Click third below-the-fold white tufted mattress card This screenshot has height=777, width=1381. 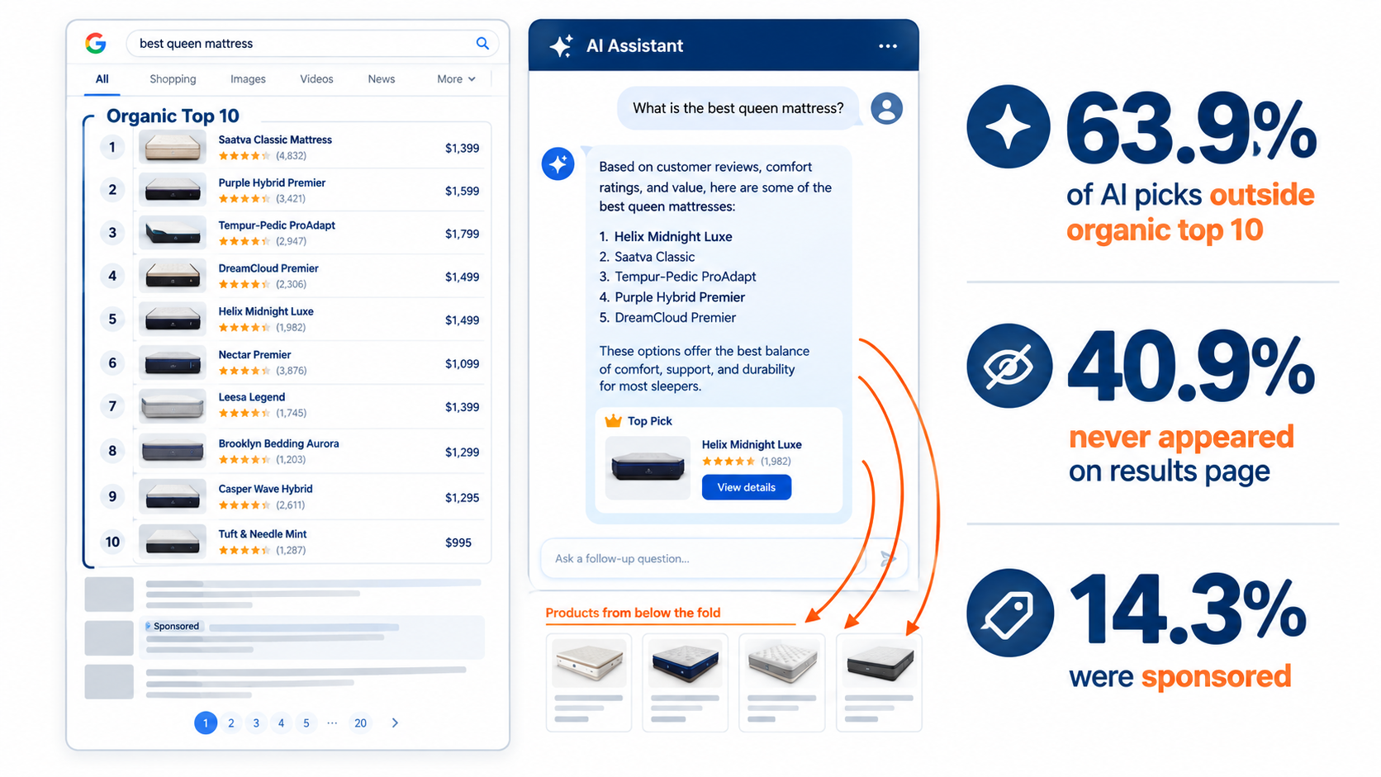pos(782,682)
